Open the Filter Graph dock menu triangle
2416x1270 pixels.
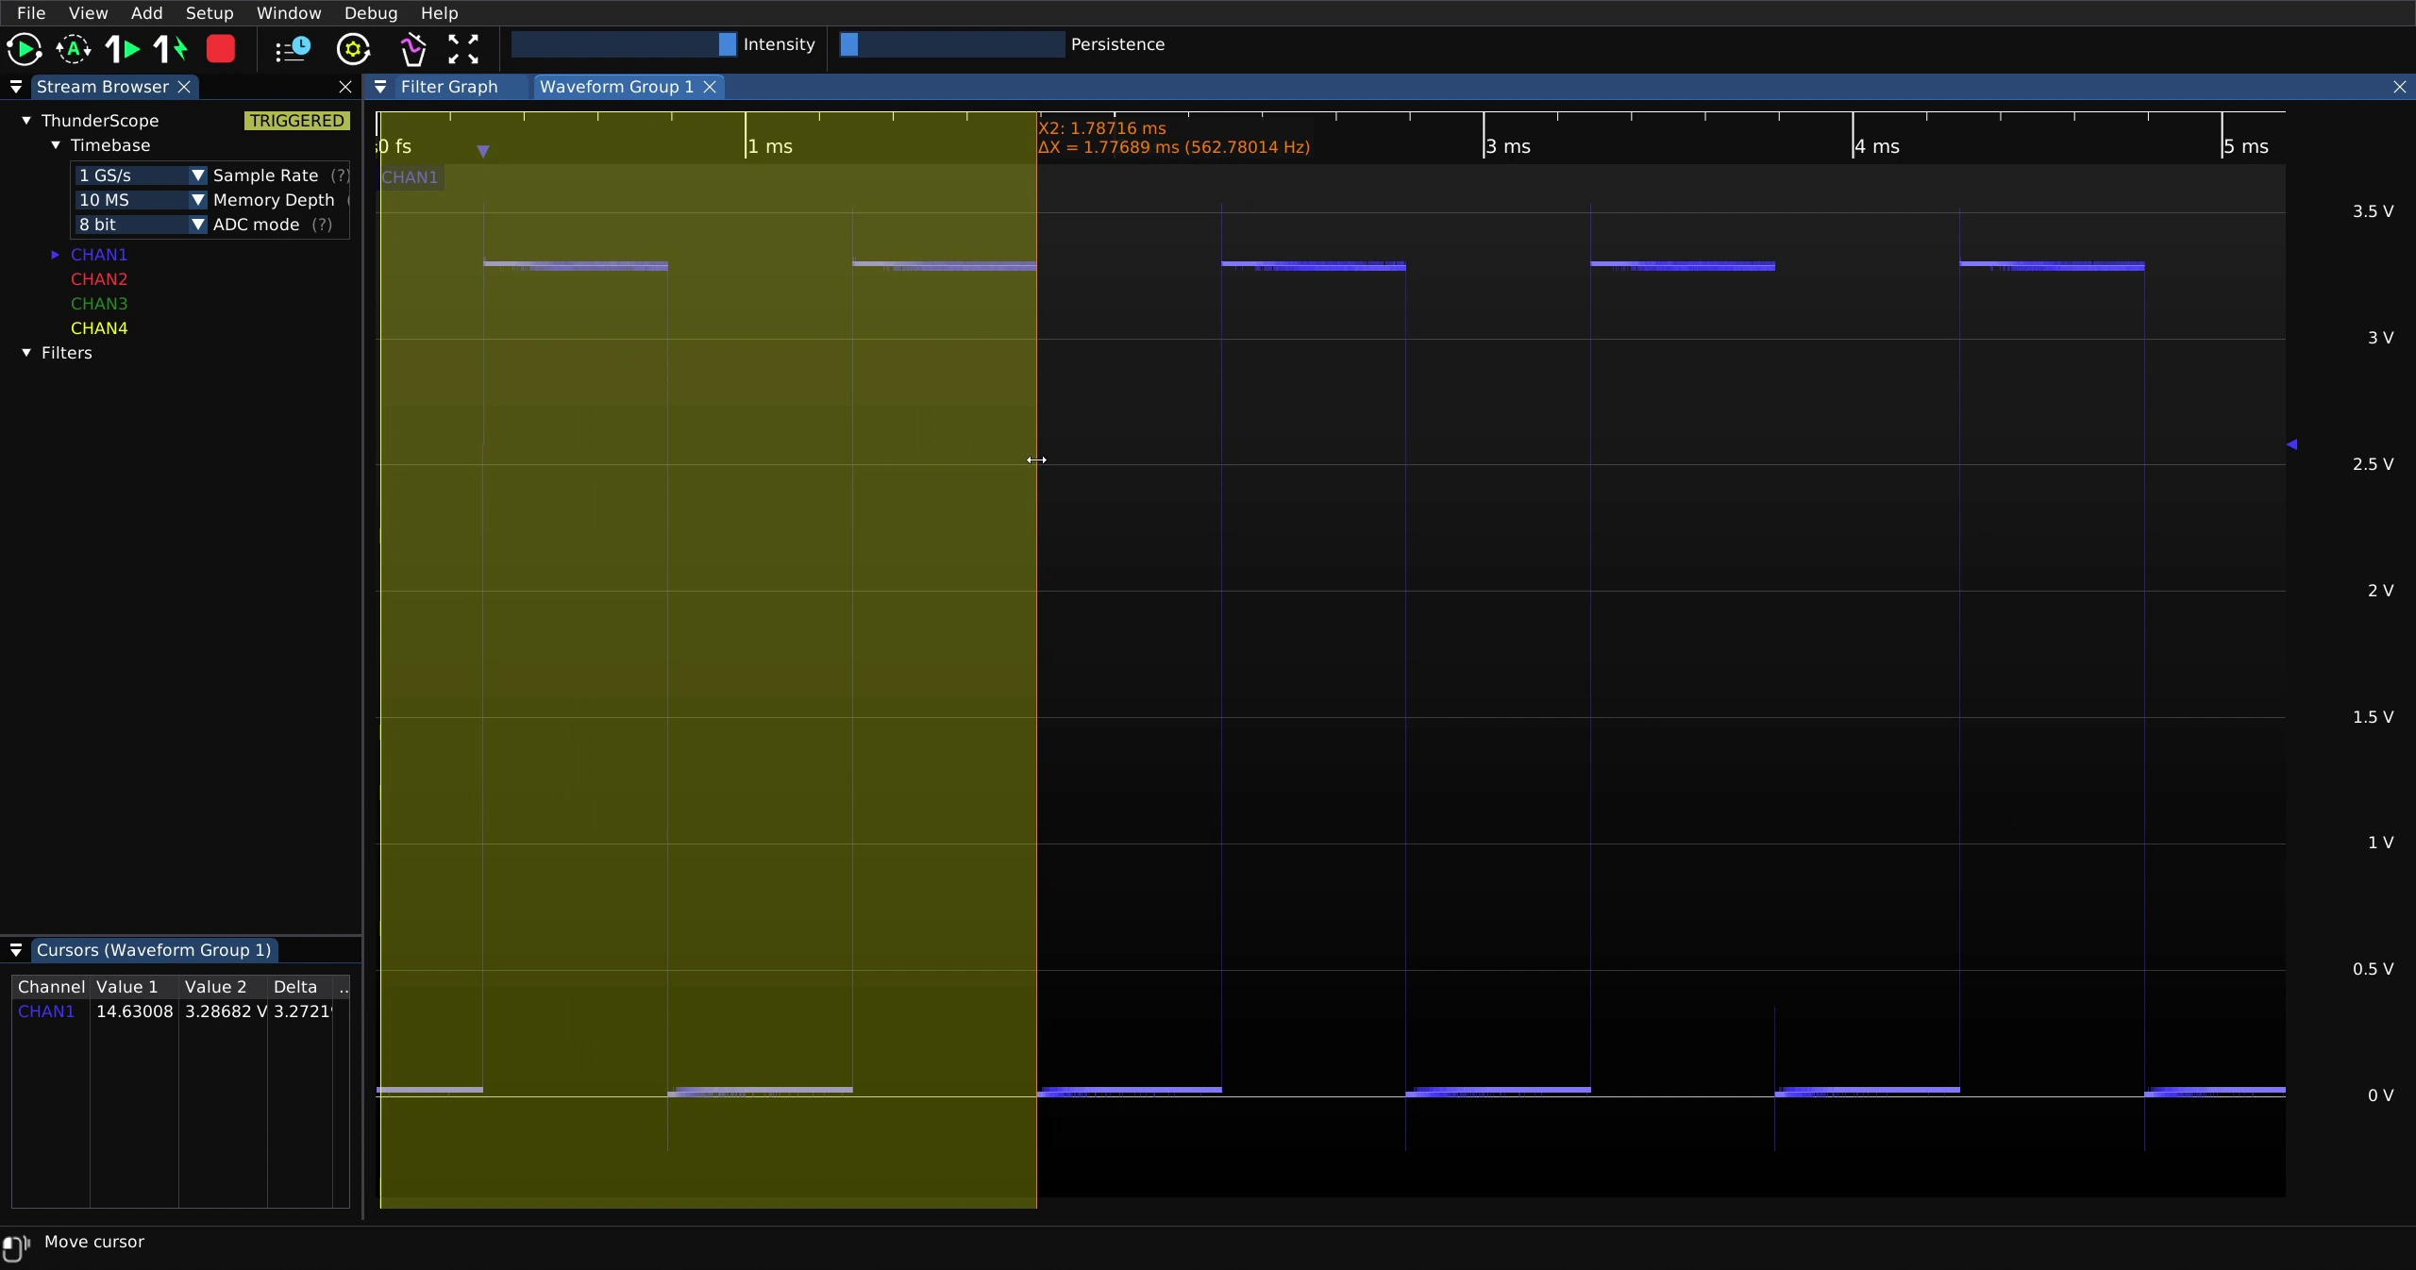(380, 87)
